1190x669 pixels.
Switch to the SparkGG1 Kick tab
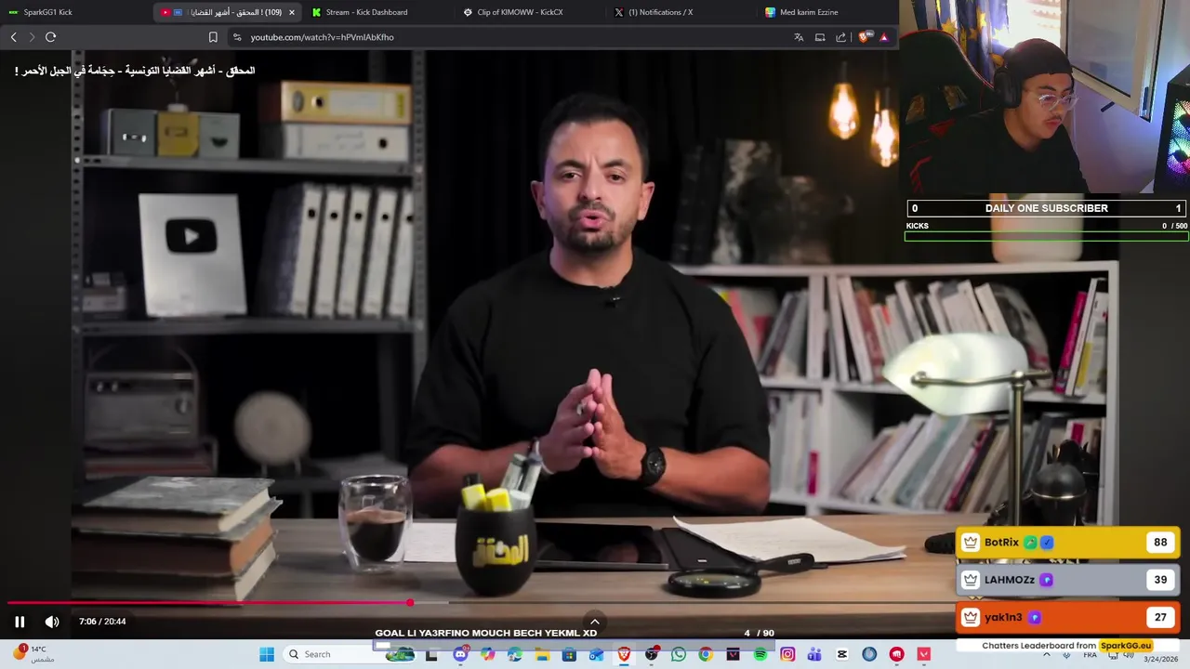(74, 12)
